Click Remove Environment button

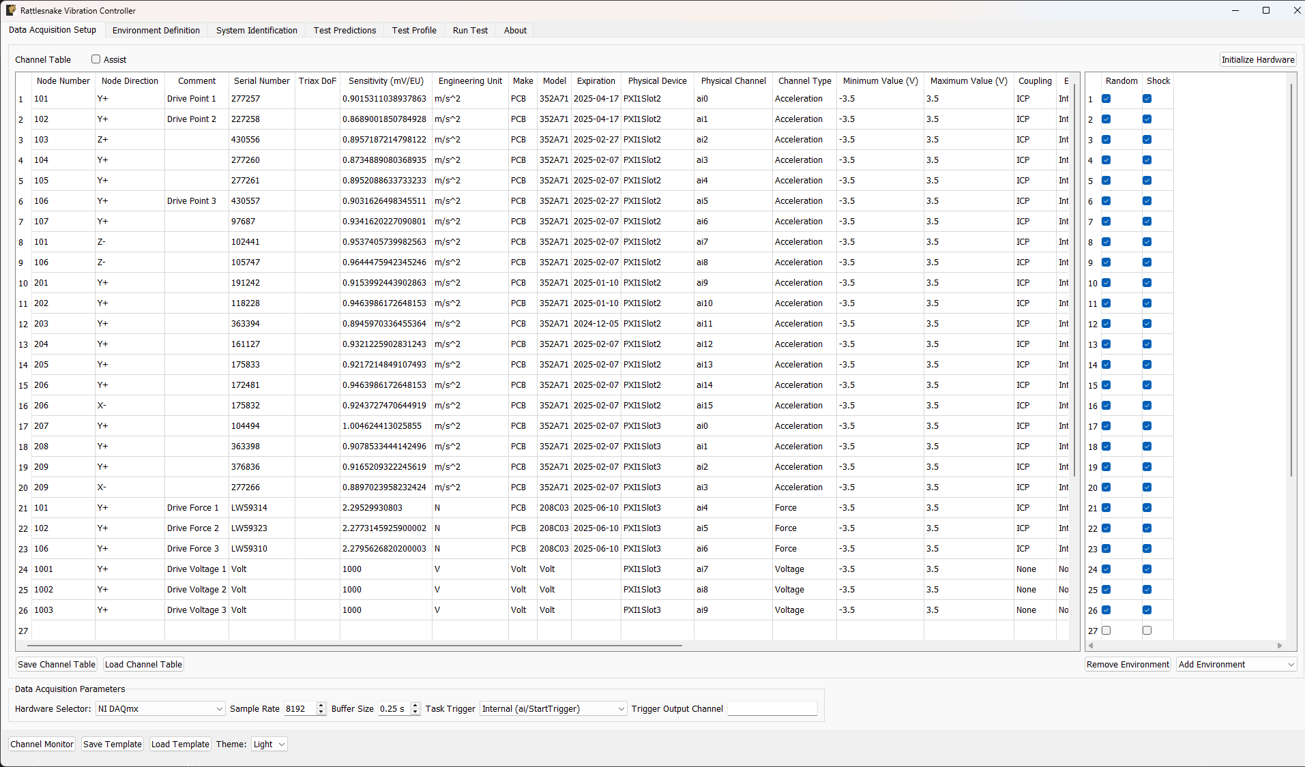pyautogui.click(x=1128, y=664)
